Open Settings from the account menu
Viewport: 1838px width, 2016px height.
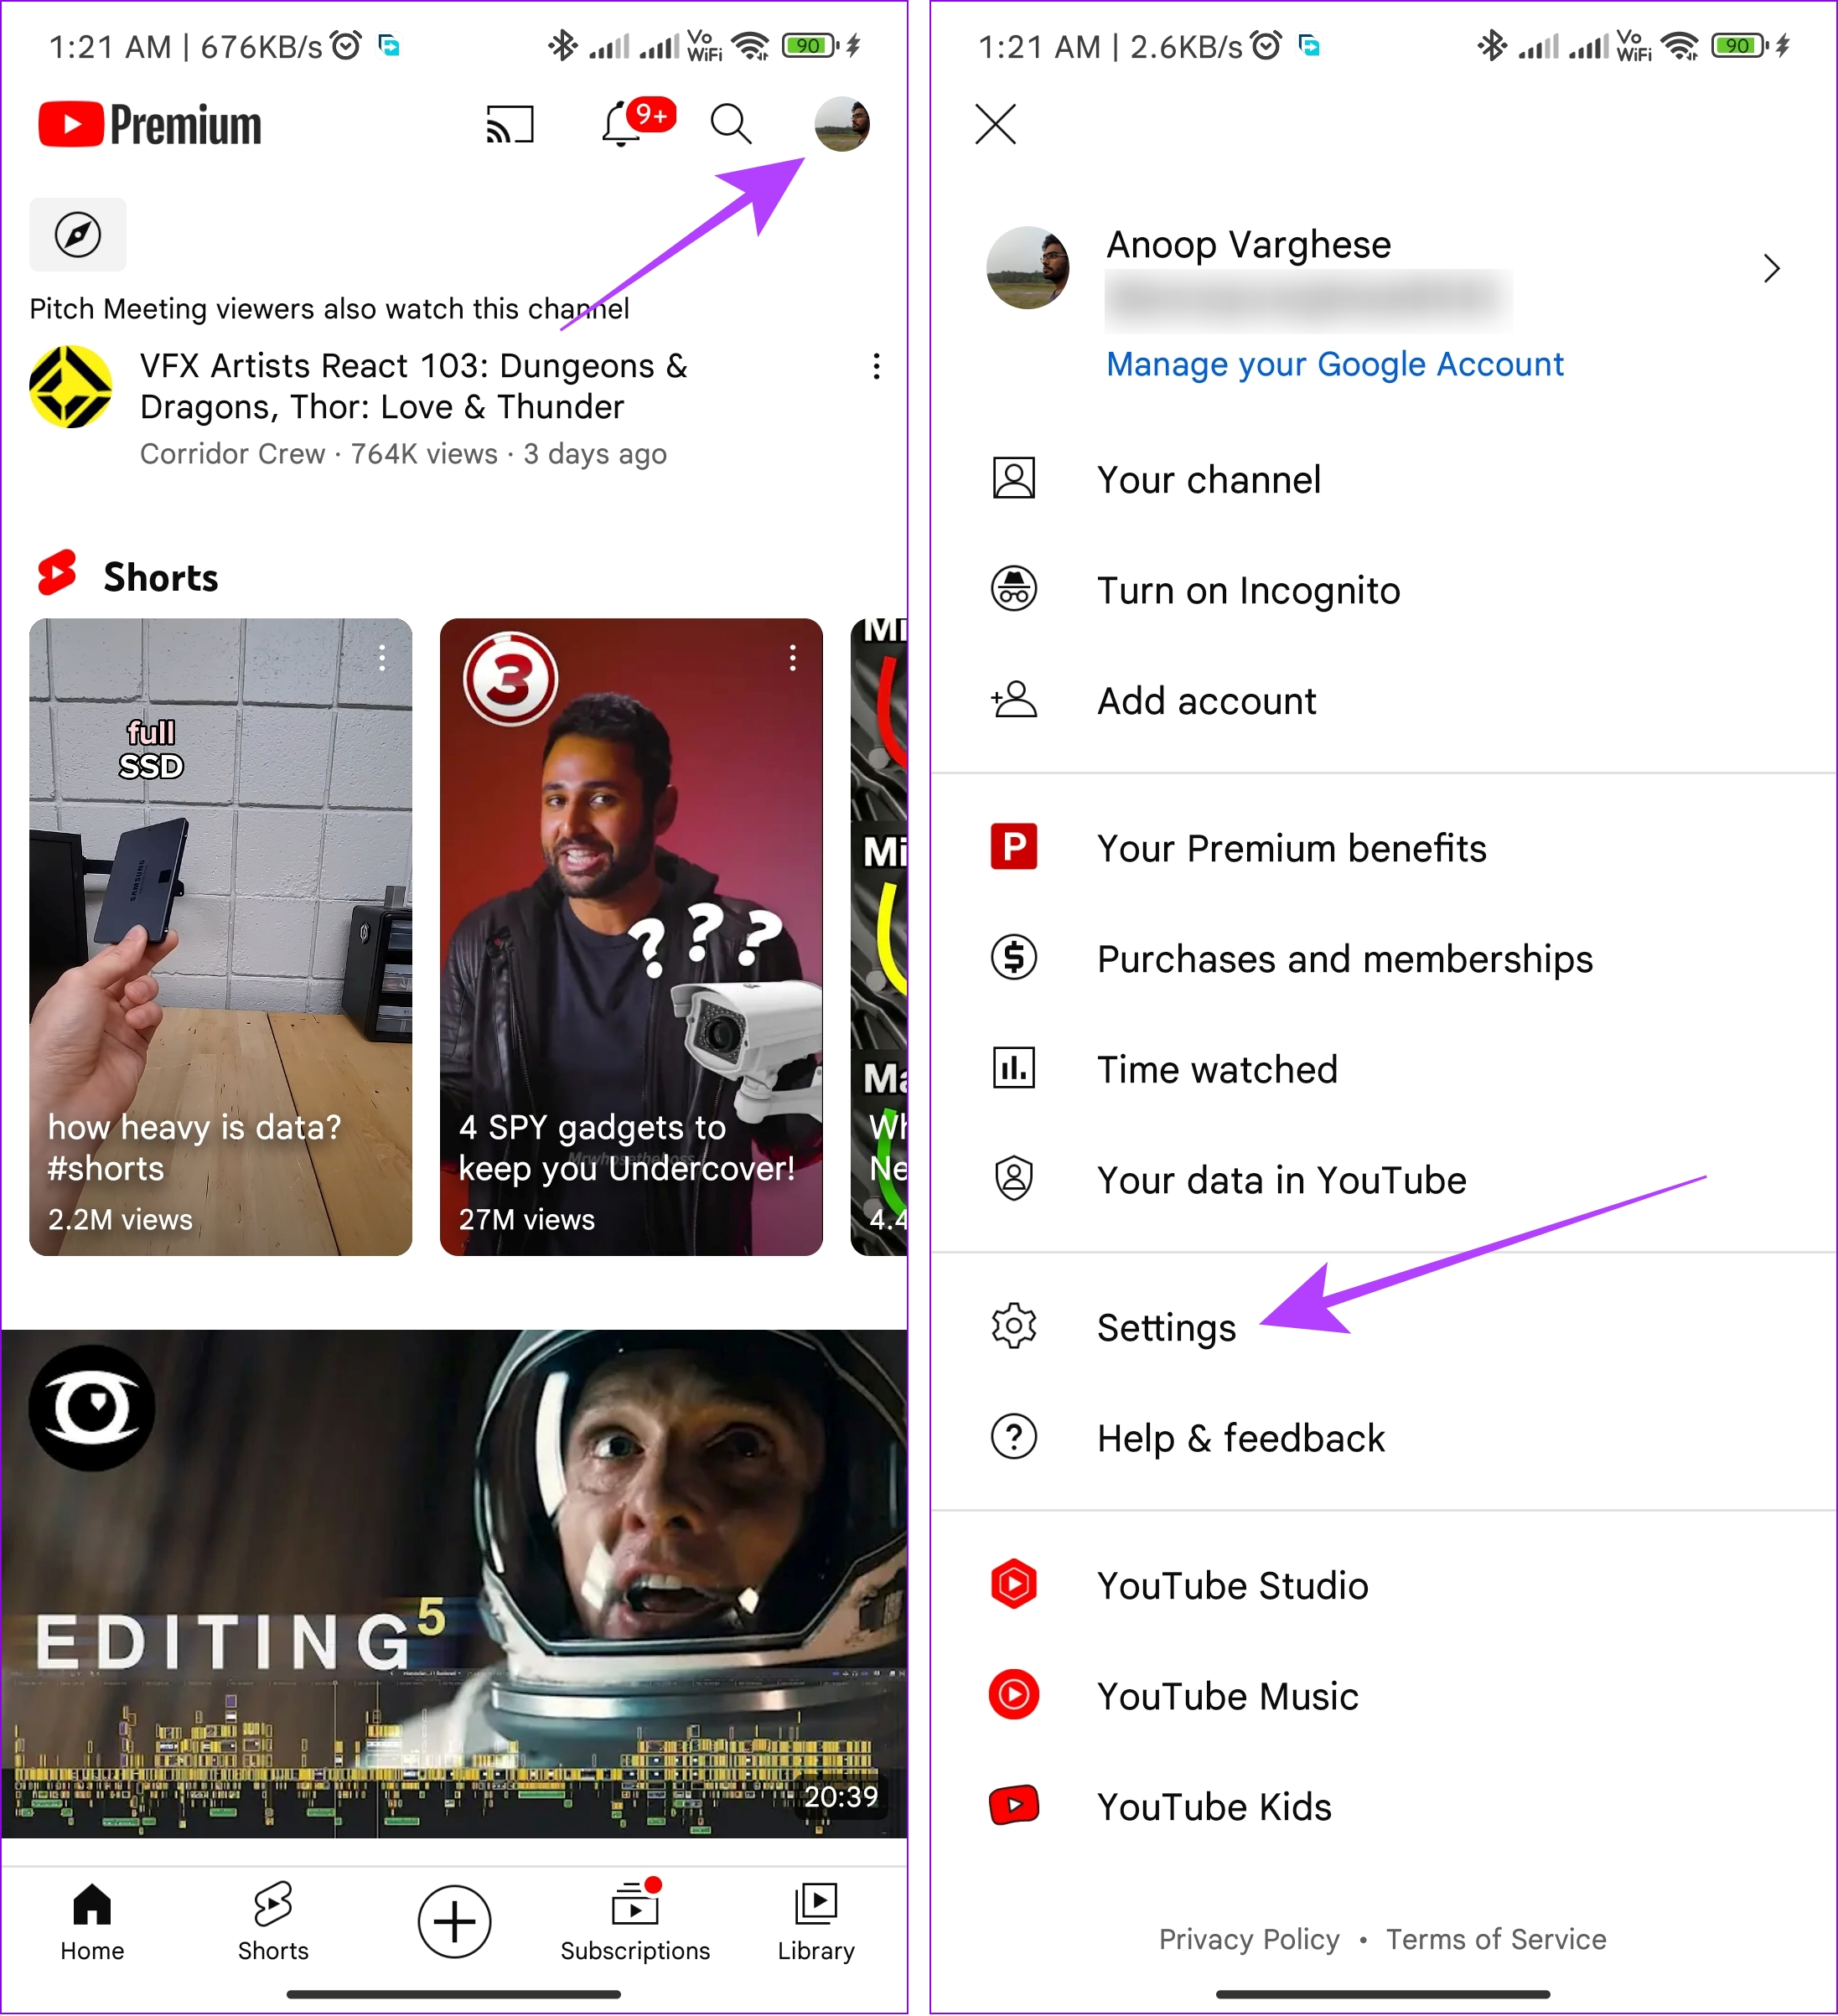[x=1383, y=1327]
